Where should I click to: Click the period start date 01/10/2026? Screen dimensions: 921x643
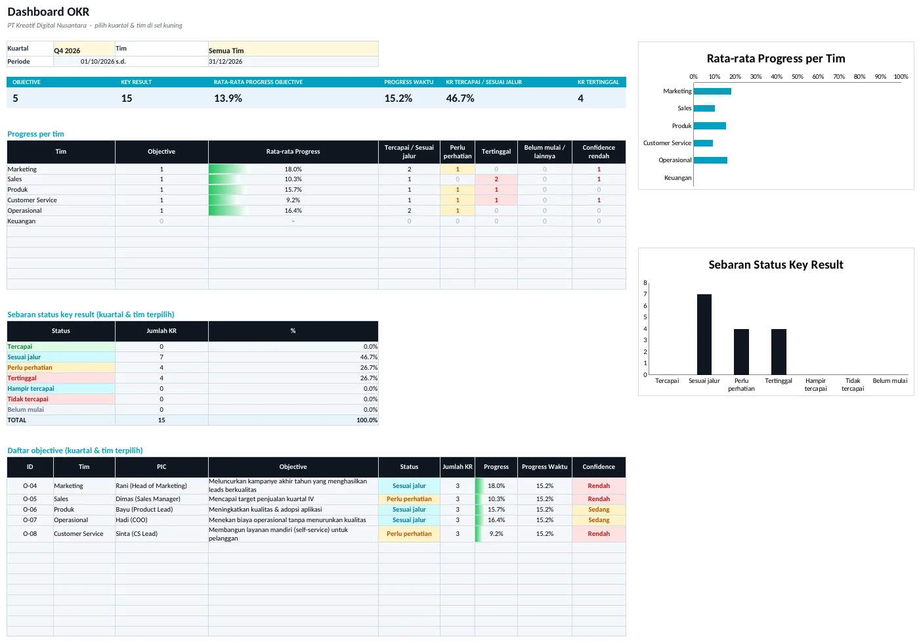pyautogui.click(x=84, y=62)
